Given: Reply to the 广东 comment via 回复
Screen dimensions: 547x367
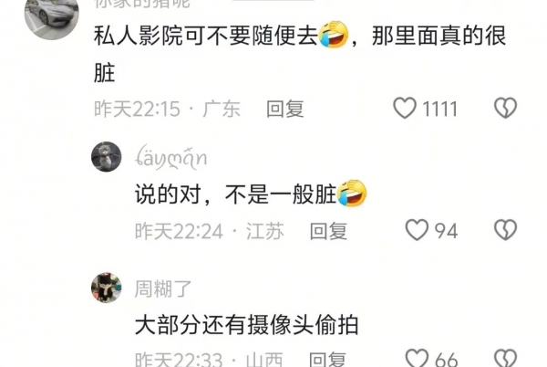Looking at the screenshot, I should pos(285,109).
